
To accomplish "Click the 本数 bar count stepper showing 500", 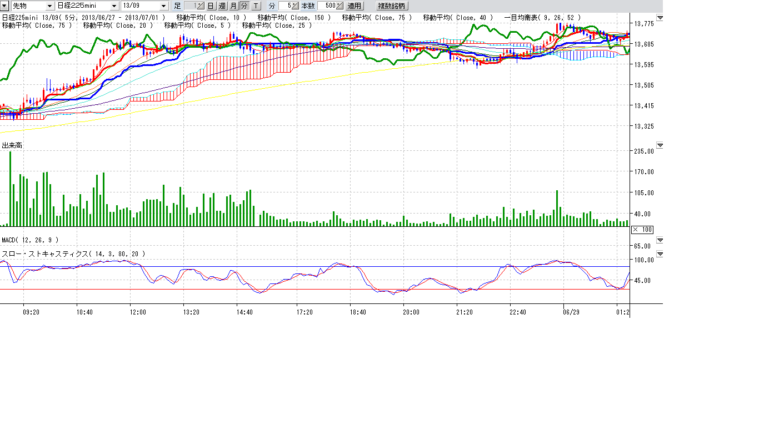I will 331,6.
